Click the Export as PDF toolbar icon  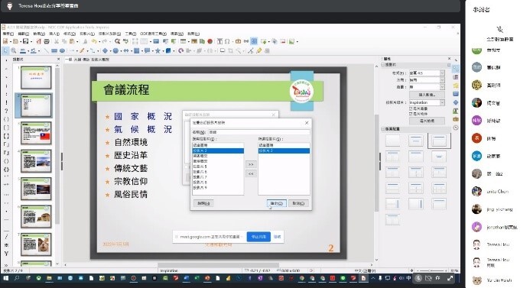(x=38, y=41)
